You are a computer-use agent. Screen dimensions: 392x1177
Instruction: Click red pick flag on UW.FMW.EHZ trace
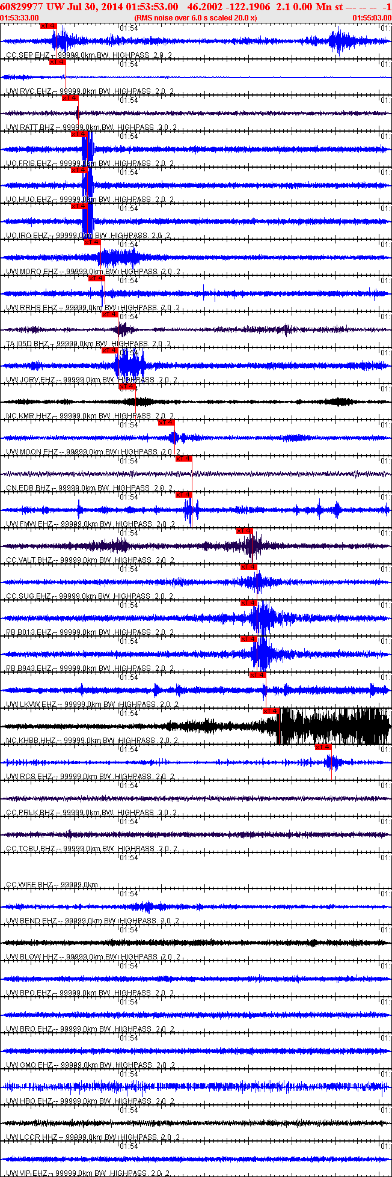[x=184, y=495]
